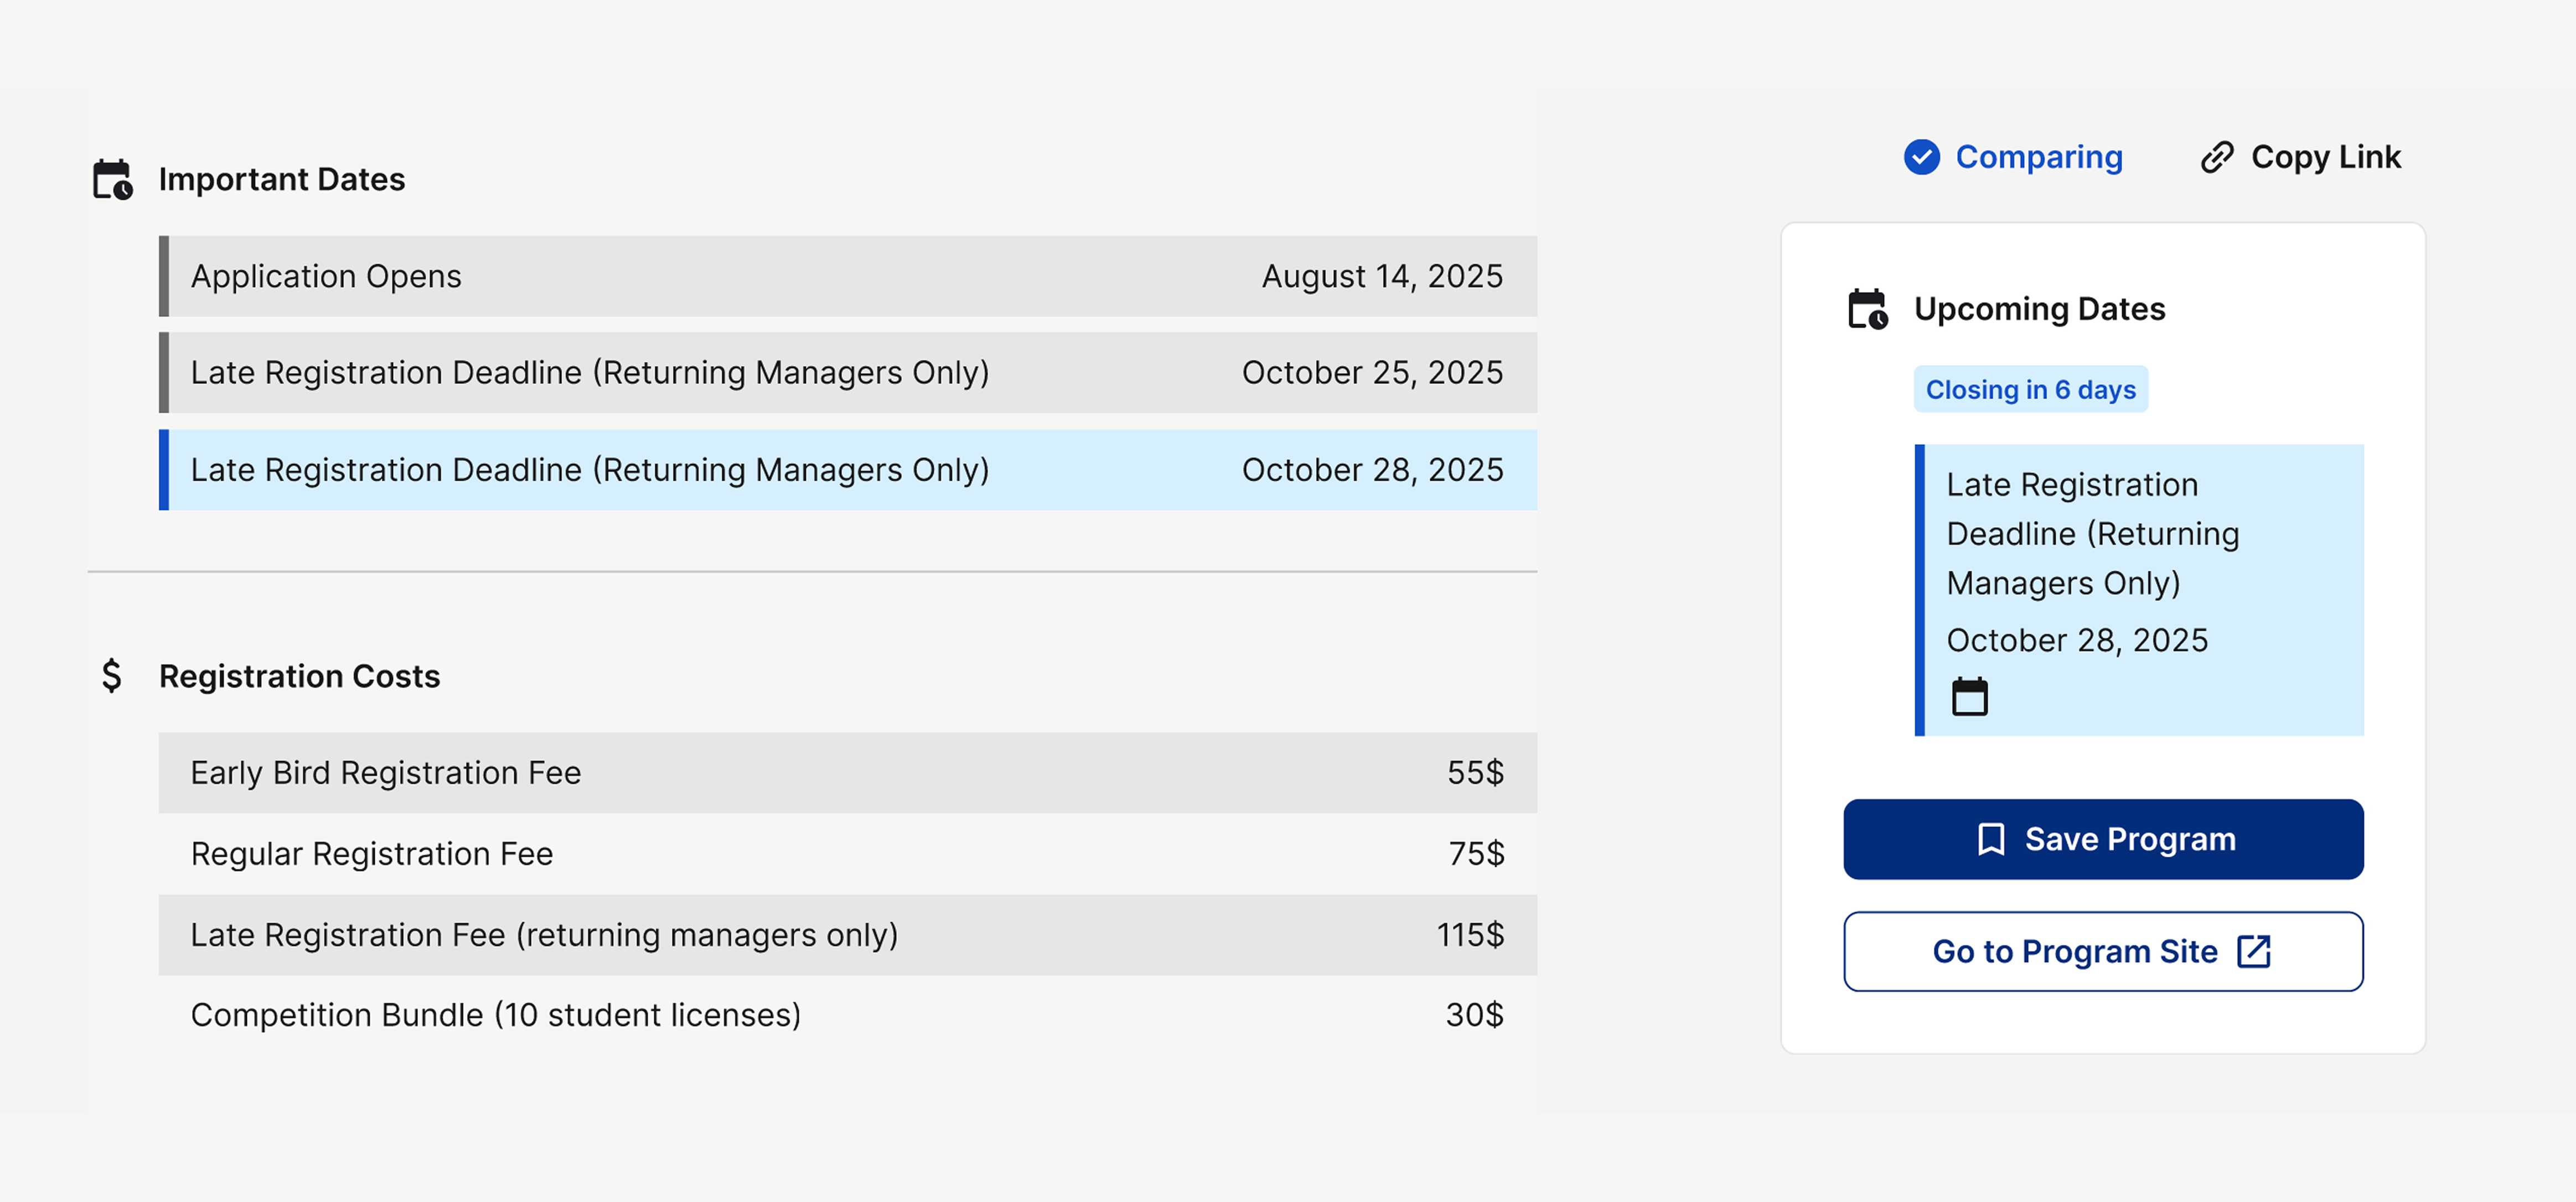Click the dollar sign Registration Costs icon
This screenshot has height=1202, width=2576.
tap(112, 677)
